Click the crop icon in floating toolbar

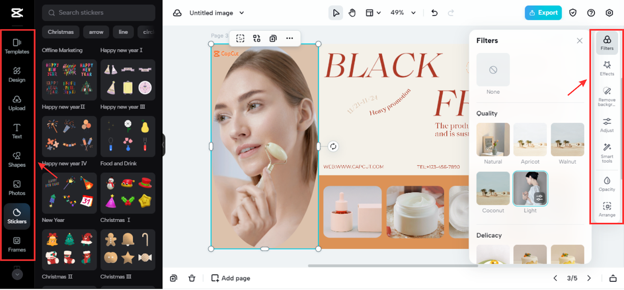point(240,38)
